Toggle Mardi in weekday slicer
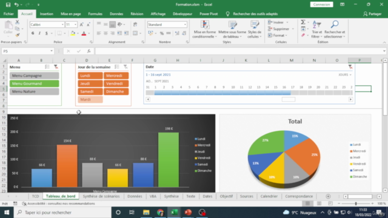 [x=90, y=99]
